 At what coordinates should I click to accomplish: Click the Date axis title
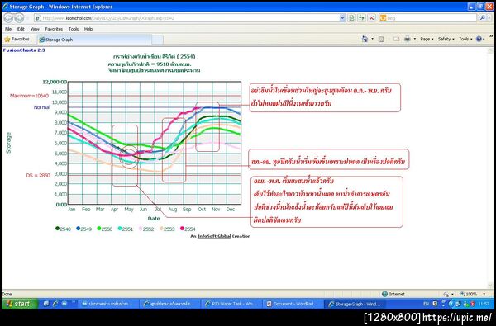click(x=154, y=218)
